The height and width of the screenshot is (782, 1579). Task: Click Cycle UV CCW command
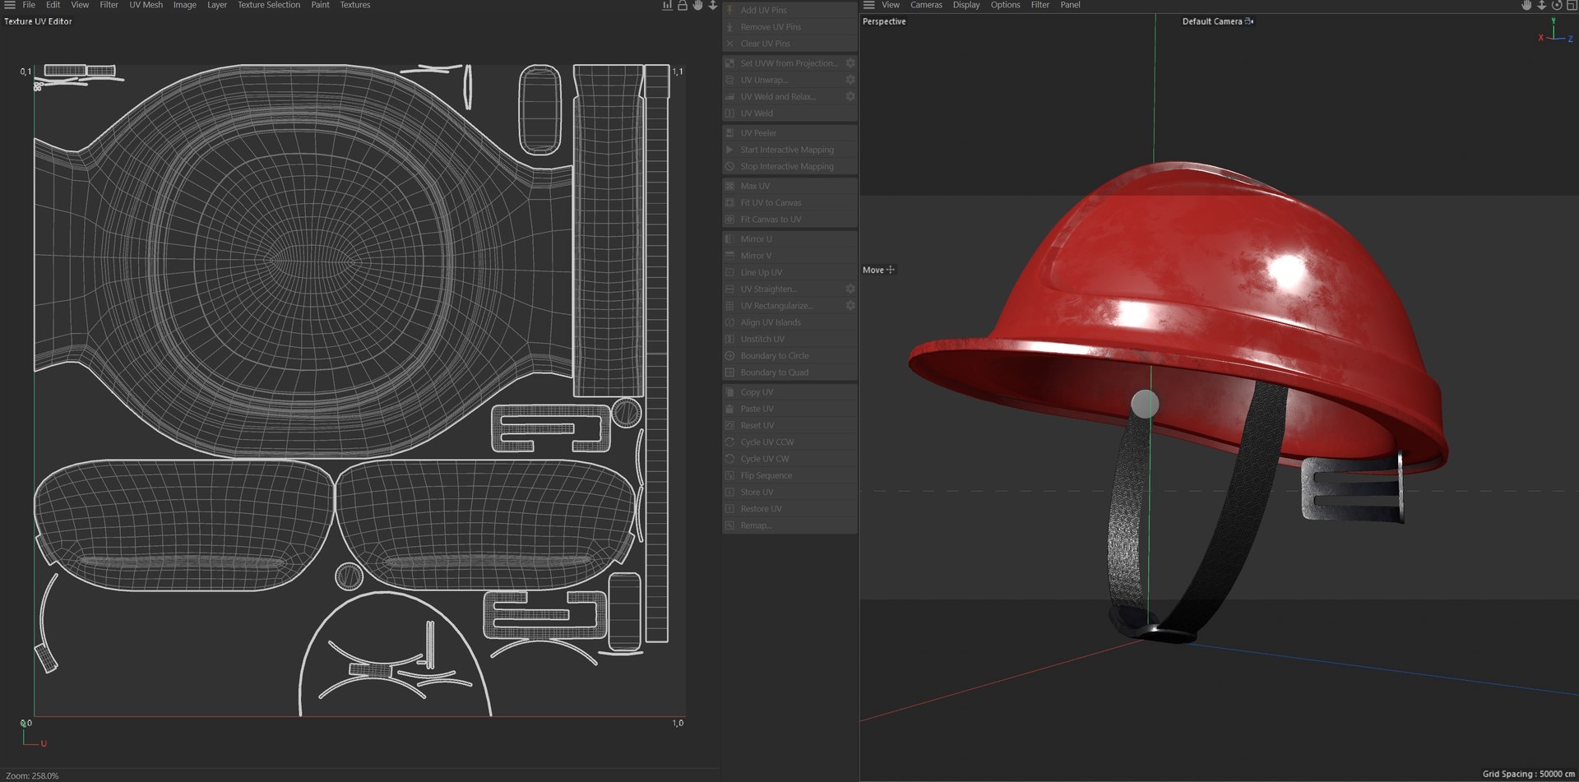[x=789, y=442]
